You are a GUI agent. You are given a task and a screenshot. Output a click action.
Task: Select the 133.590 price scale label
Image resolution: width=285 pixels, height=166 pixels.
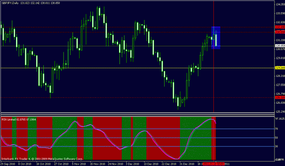coord(280,13)
